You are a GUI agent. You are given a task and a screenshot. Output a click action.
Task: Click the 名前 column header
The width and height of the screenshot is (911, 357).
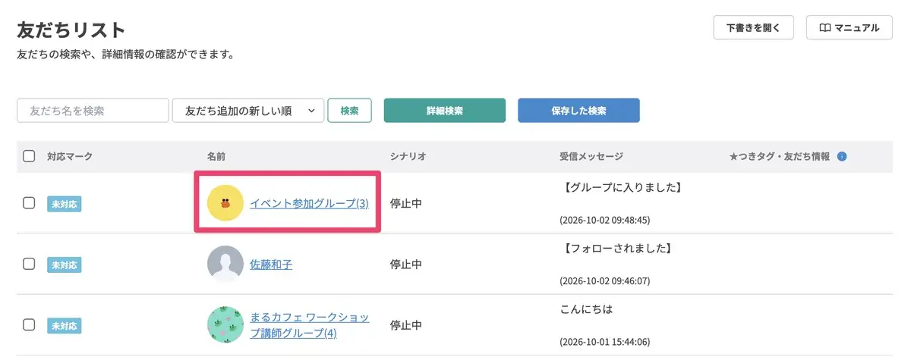point(216,157)
